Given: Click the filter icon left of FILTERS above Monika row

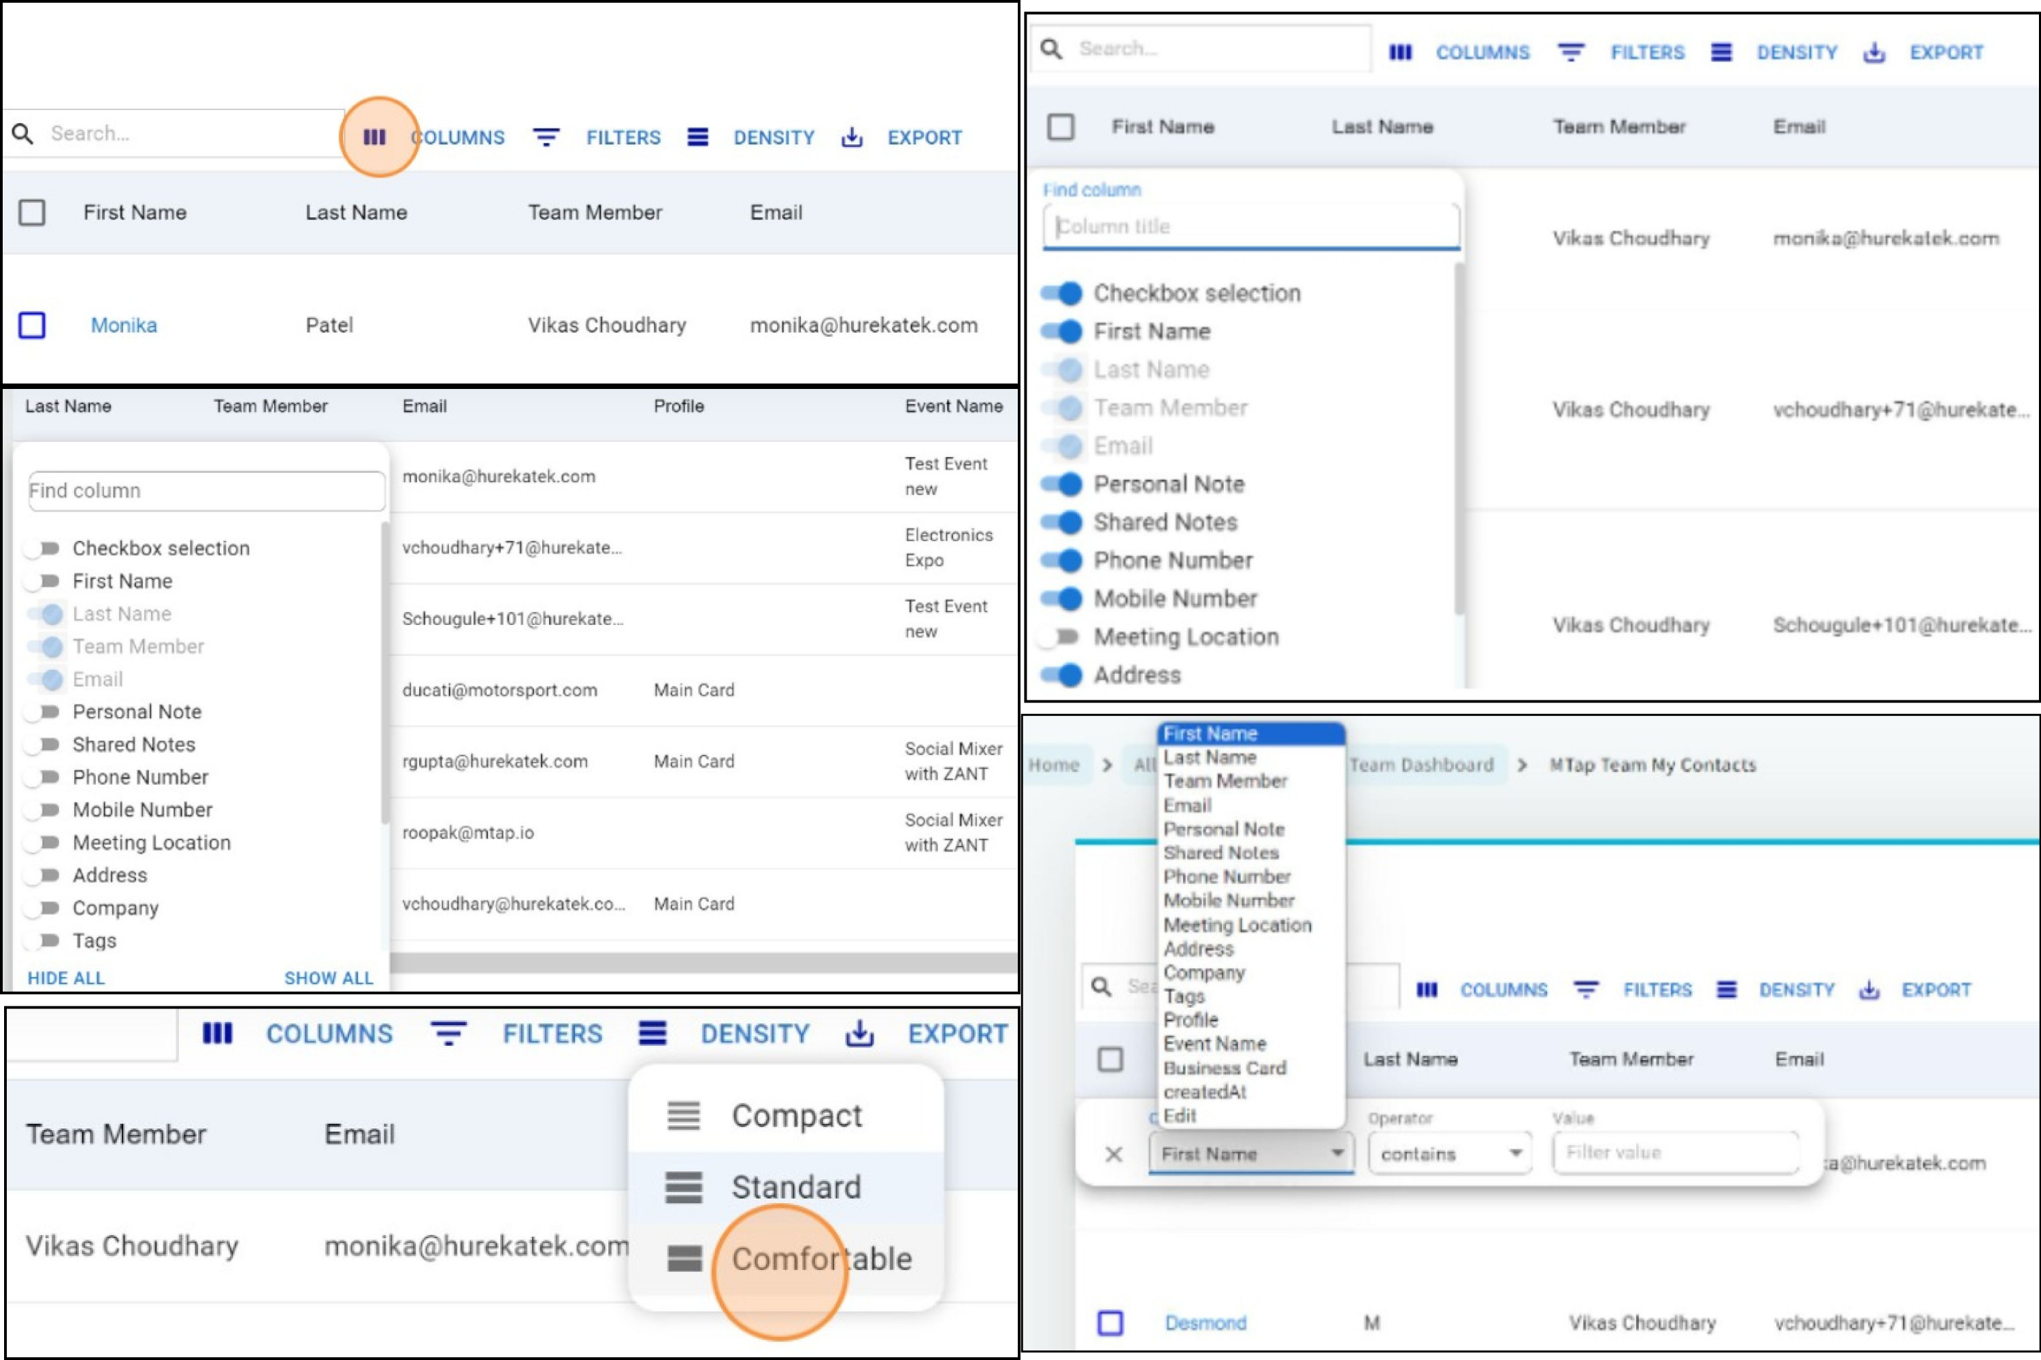Looking at the screenshot, I should (546, 137).
